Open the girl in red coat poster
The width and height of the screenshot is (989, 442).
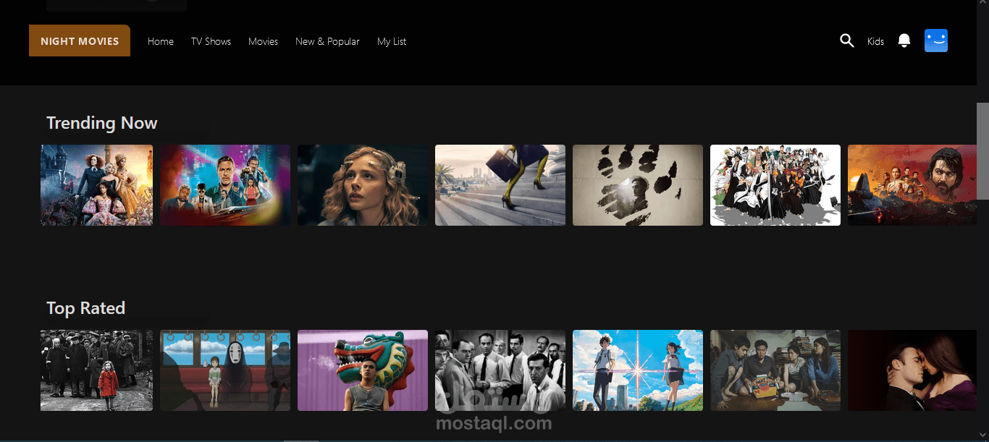(x=96, y=370)
